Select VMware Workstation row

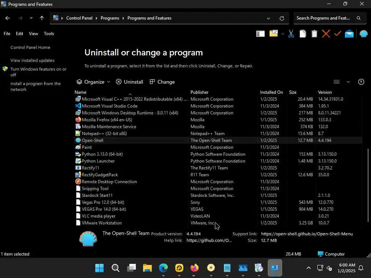(x=218, y=223)
